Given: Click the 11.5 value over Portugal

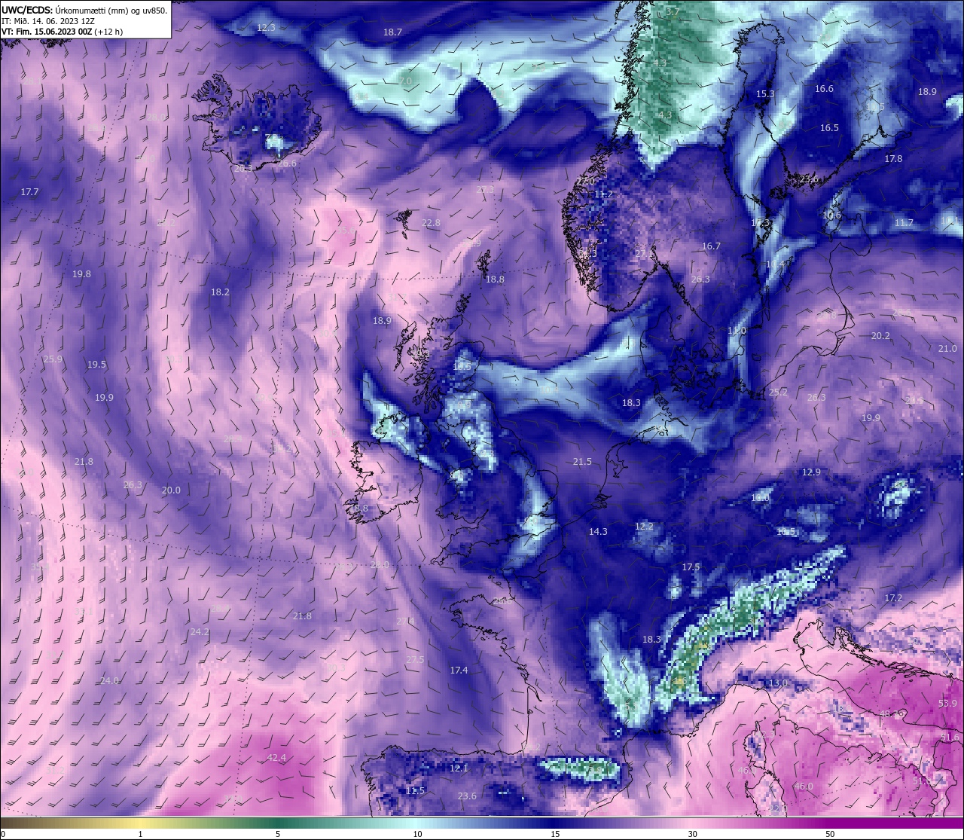Looking at the screenshot, I should pyautogui.click(x=415, y=791).
